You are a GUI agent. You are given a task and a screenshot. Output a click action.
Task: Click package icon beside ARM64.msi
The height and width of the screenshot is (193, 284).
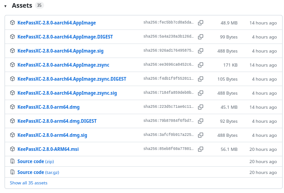point(12,149)
